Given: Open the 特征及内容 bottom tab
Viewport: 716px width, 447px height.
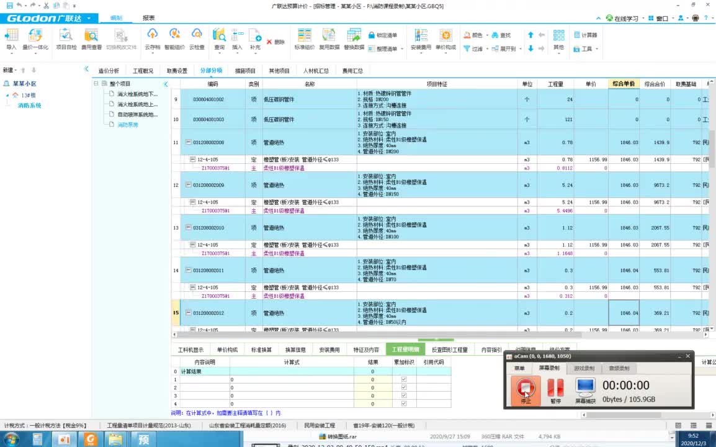Looking at the screenshot, I should click(366, 350).
